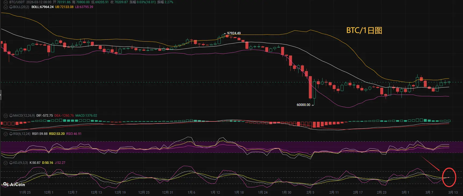Collapse the BTC/USDT main chart header chevron
This screenshot has height=196, width=463.
coord(5,2)
